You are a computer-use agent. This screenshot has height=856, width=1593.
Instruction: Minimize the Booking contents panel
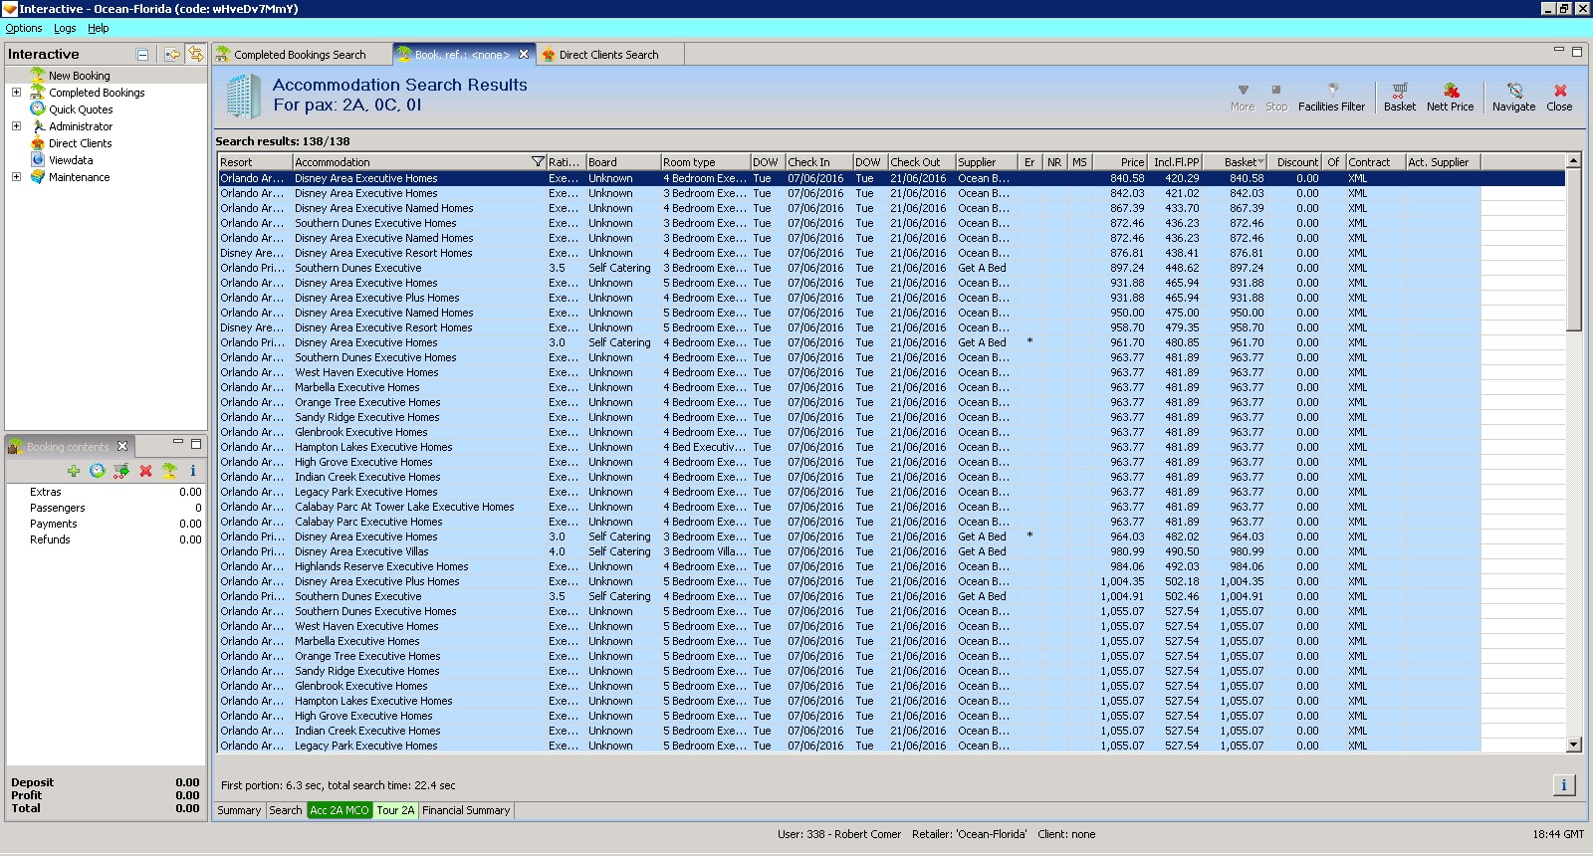coord(178,442)
